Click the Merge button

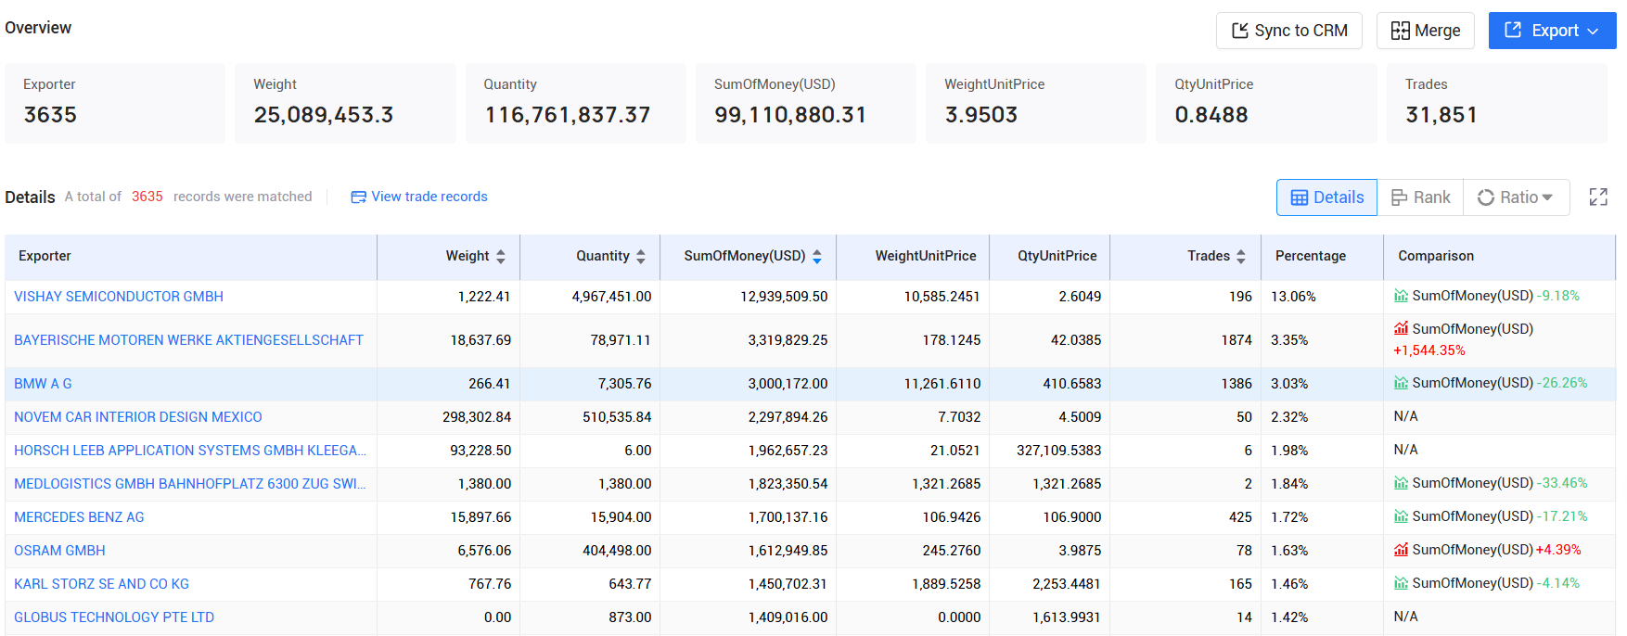click(1426, 31)
